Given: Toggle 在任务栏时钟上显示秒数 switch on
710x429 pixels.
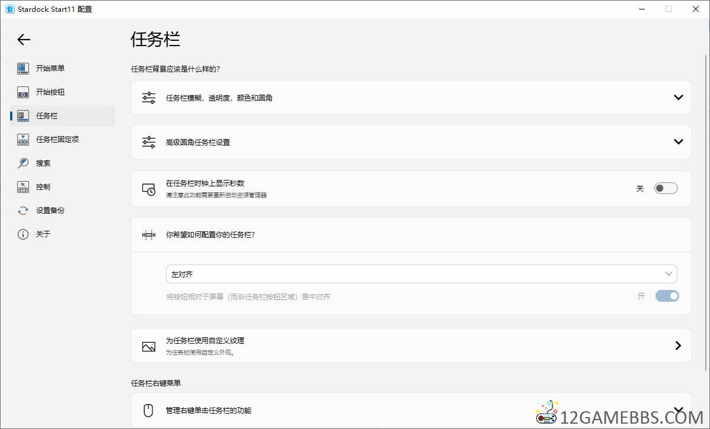Looking at the screenshot, I should point(666,188).
